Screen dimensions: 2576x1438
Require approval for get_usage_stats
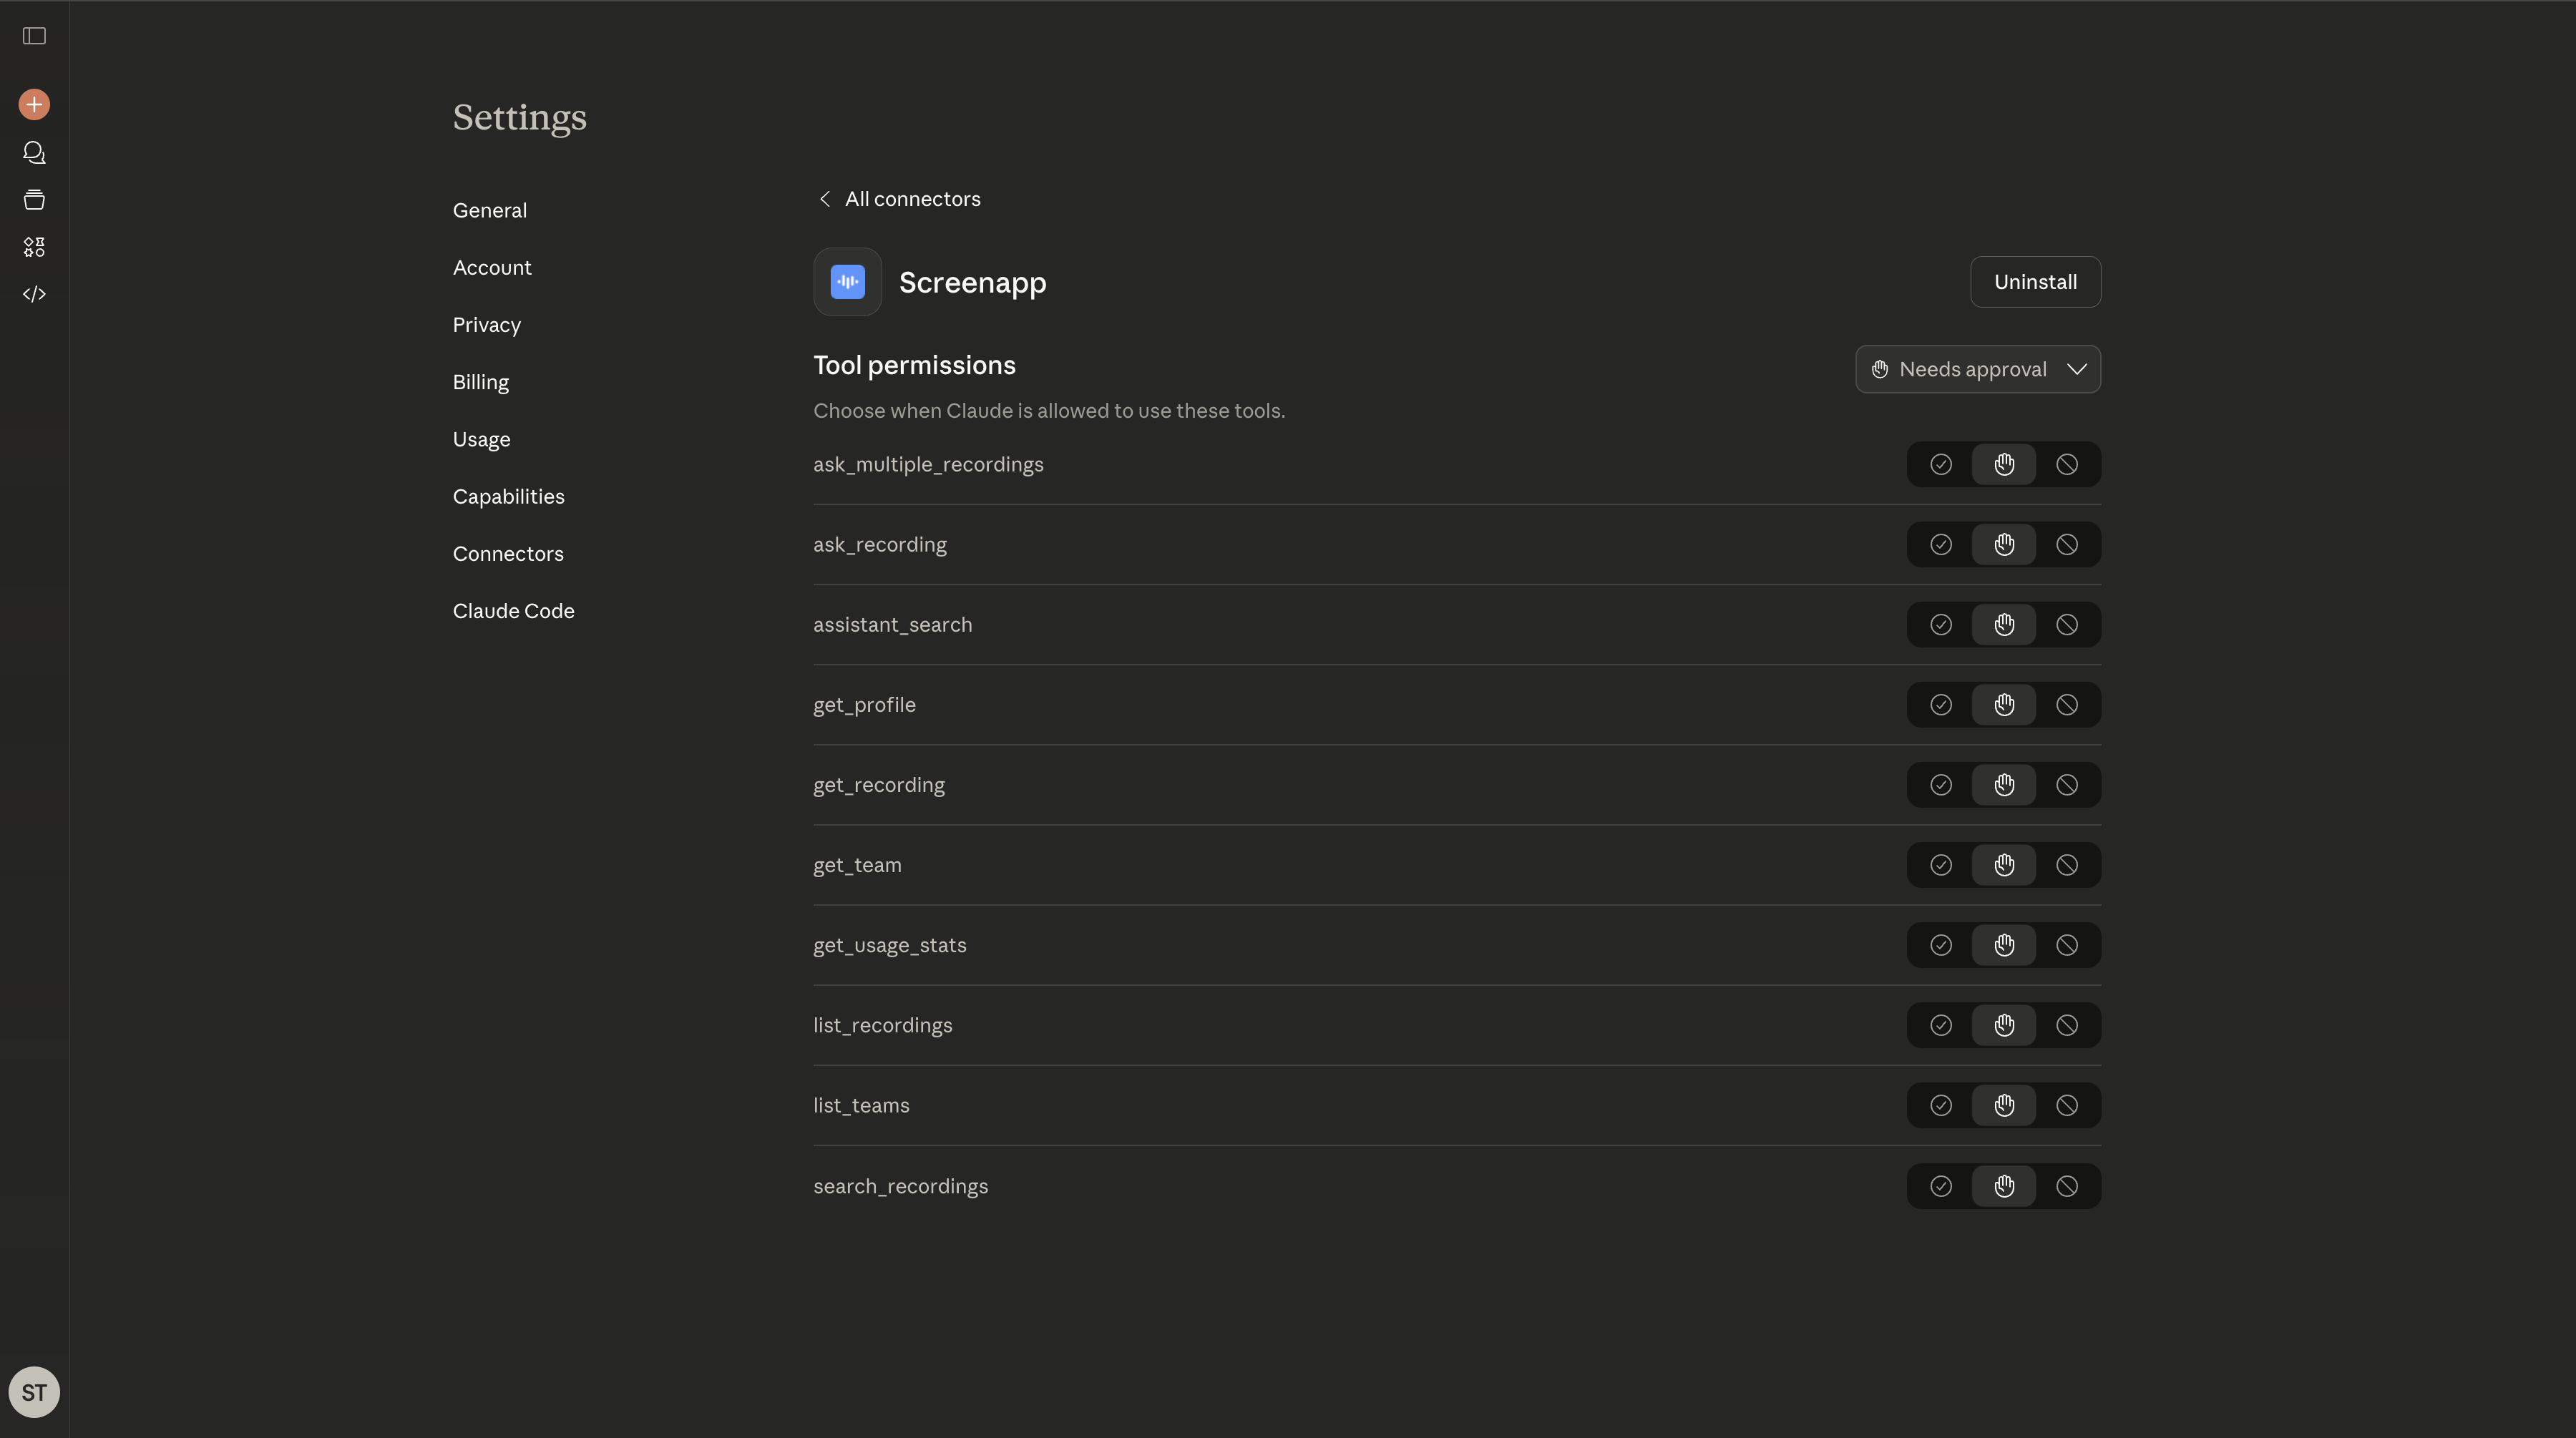(x=2004, y=944)
